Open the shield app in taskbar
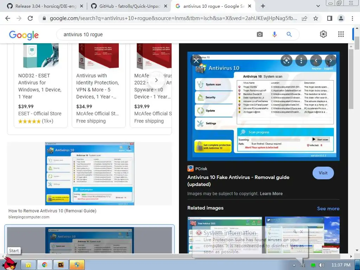360x270 pixels. 77,265
